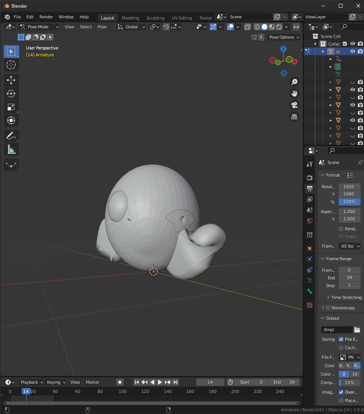Image resolution: width=364 pixels, height=414 pixels.
Task: Open the World properties tab
Action: tap(310, 221)
